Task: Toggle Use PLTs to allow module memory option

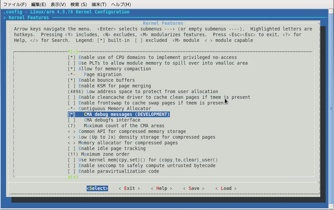Action: [158, 63]
